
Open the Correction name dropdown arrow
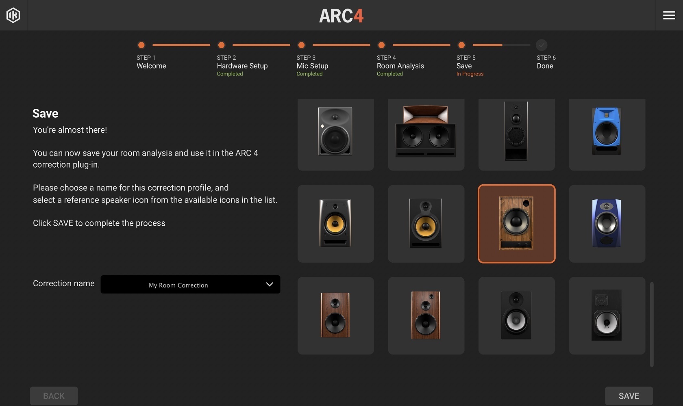click(x=269, y=285)
